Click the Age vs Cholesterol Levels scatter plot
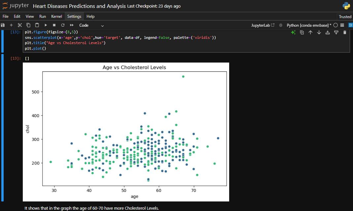 coord(126,132)
